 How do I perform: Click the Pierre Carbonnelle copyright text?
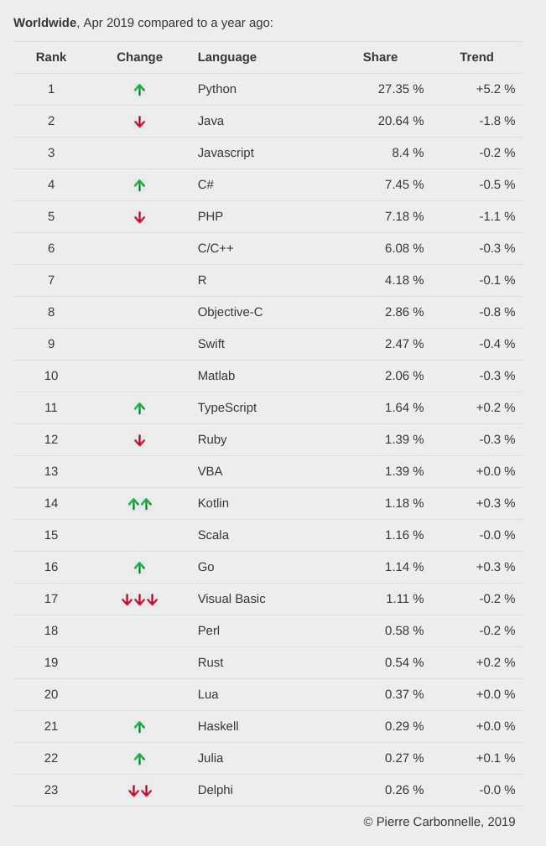pos(439,822)
